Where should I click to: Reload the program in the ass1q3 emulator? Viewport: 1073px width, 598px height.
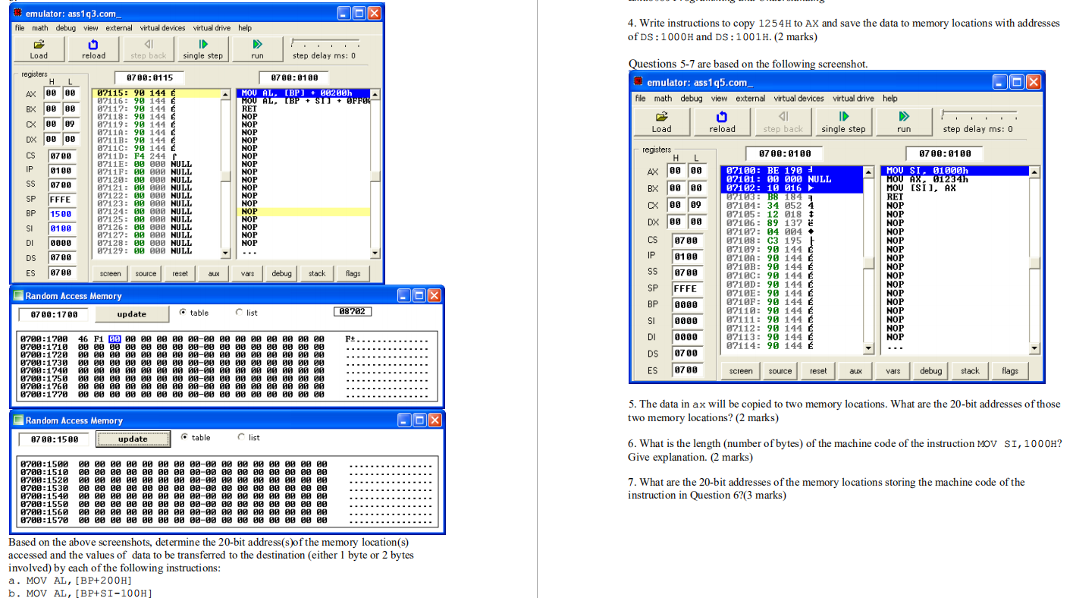pyautogui.click(x=93, y=49)
